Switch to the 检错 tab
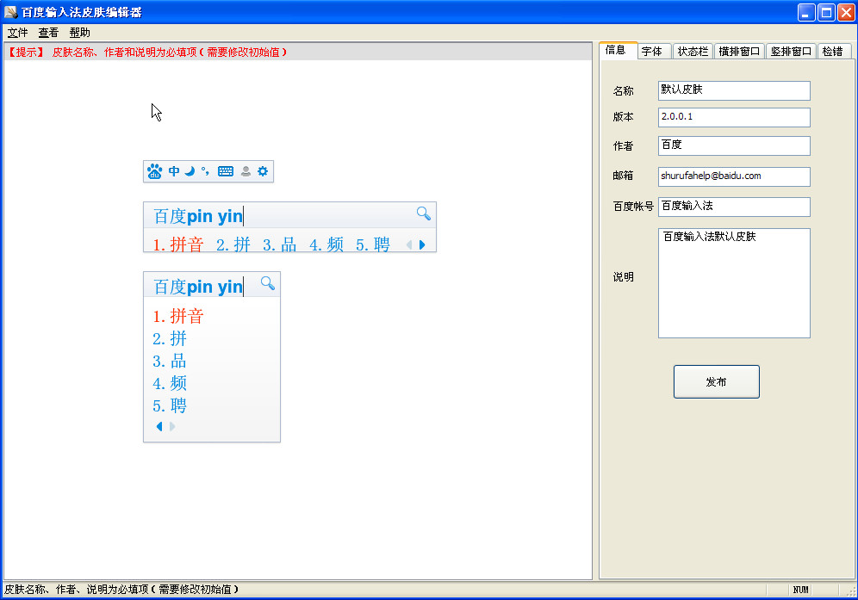Screen dimensions: 858x600 tap(833, 52)
